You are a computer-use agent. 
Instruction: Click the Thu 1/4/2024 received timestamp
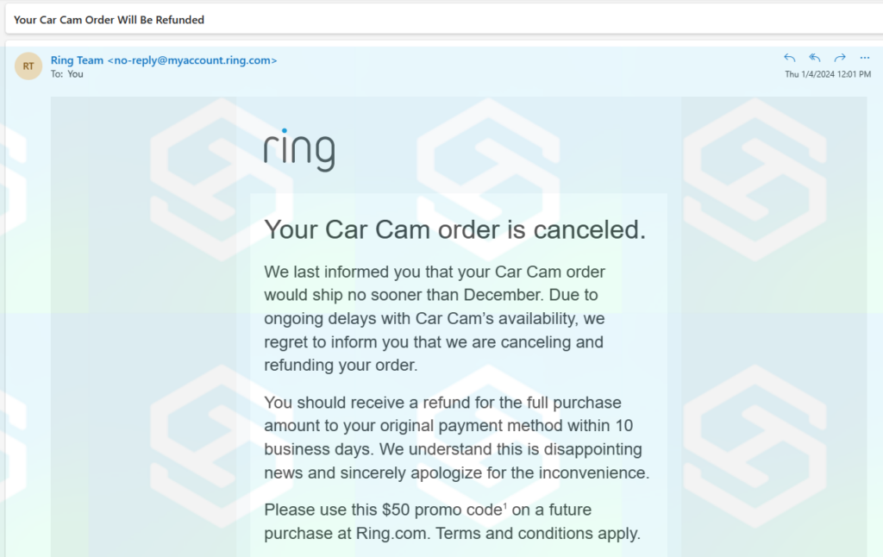click(828, 74)
